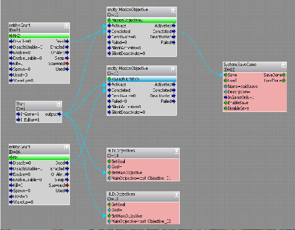Click Name=quicksave value on SaveGame node
The height and width of the screenshot is (230, 295).
pyautogui.click(x=242, y=87)
